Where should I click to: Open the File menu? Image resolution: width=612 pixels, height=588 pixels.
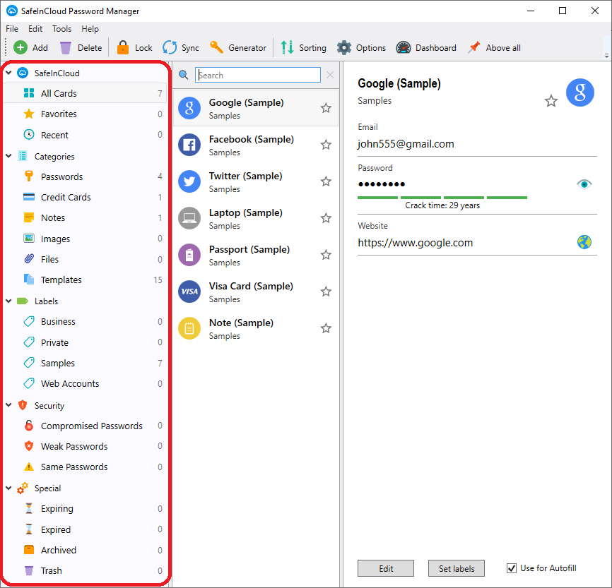(x=12, y=29)
